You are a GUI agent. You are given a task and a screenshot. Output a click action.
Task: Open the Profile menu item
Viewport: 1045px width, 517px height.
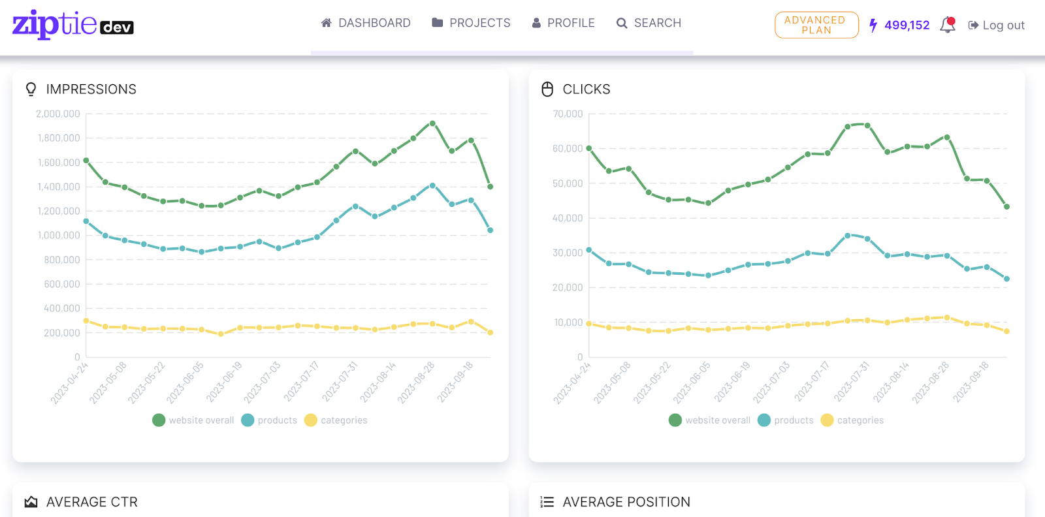point(563,23)
